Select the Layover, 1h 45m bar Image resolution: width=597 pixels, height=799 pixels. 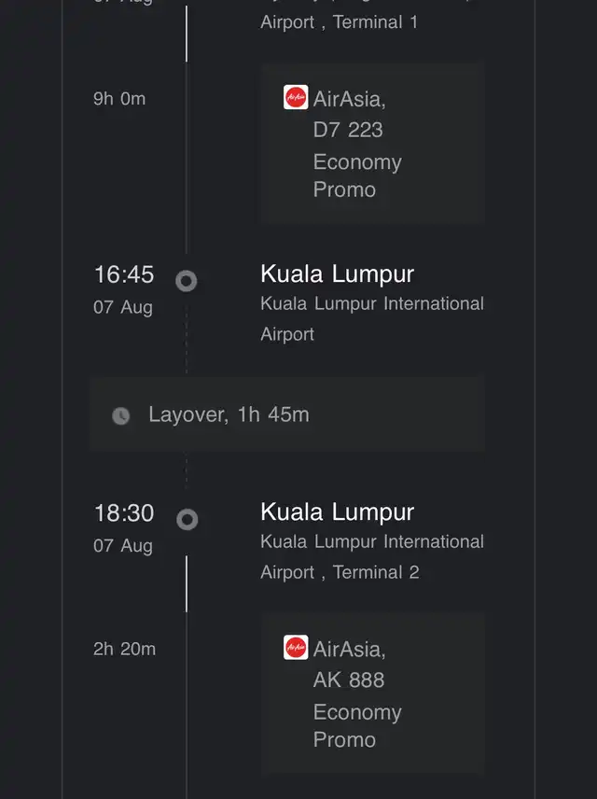tap(287, 414)
